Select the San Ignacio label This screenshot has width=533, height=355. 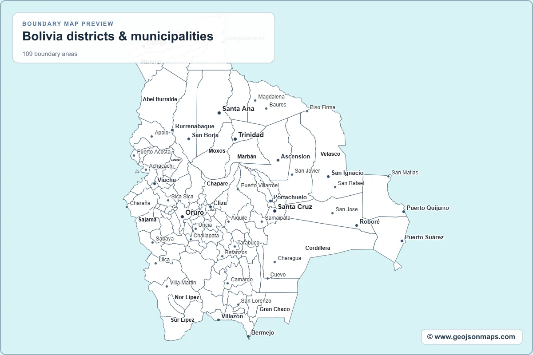click(x=347, y=173)
